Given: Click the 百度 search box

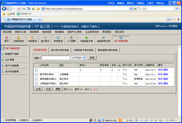Looking at the screenshot, I should click(156, 8).
